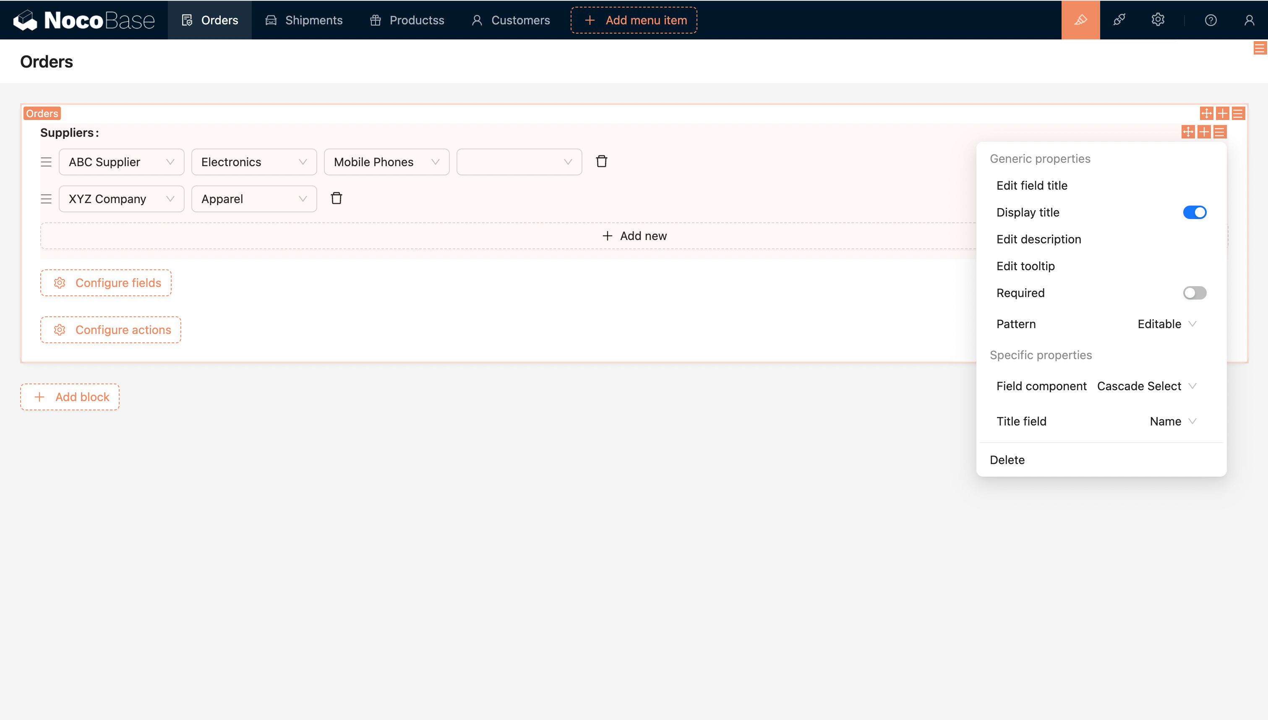Click the Orders block settings menu icon
1268x720 pixels.
click(1238, 114)
